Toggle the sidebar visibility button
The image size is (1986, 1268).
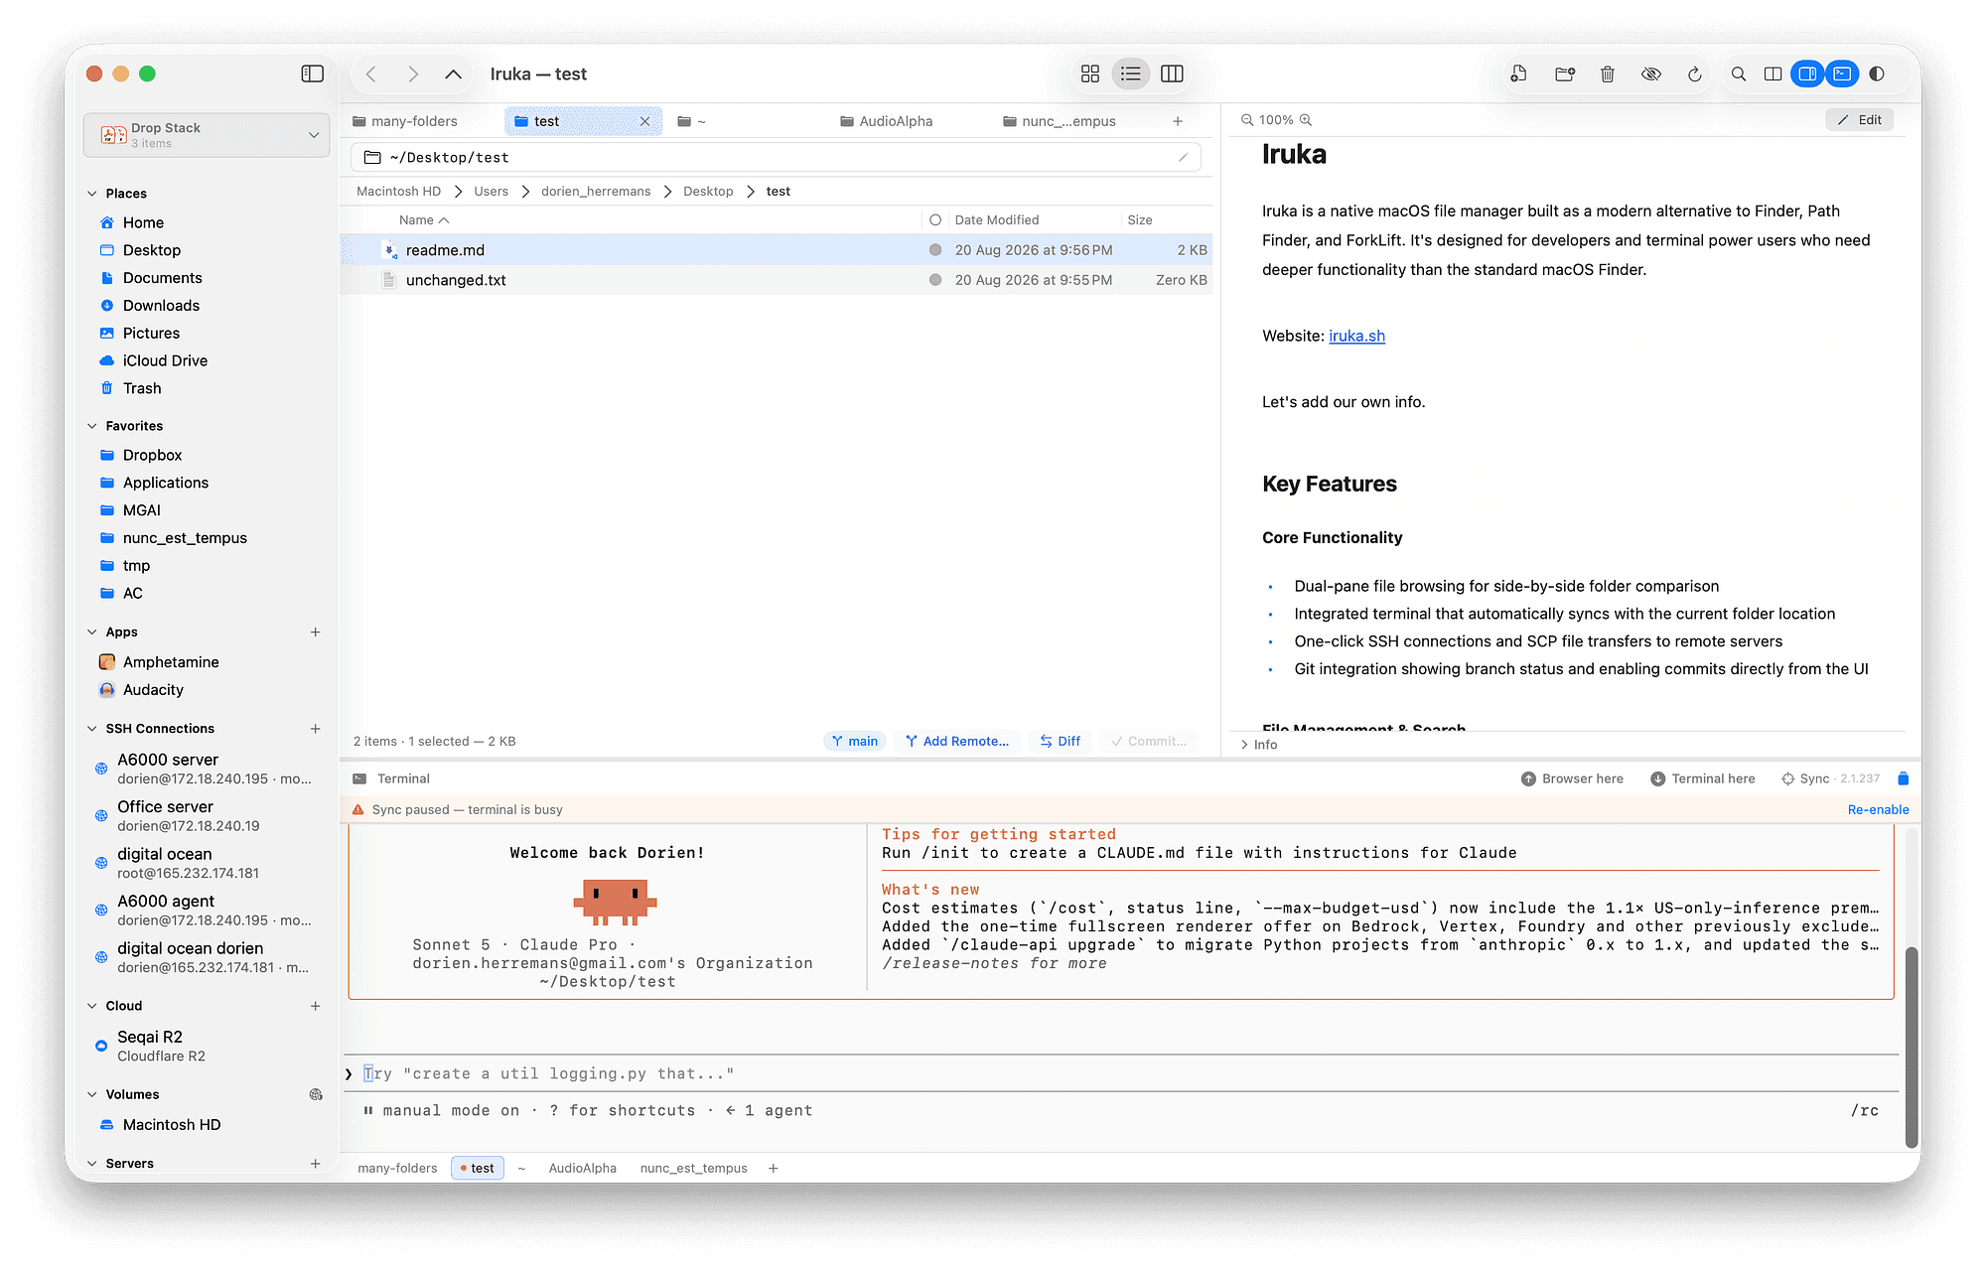(312, 73)
